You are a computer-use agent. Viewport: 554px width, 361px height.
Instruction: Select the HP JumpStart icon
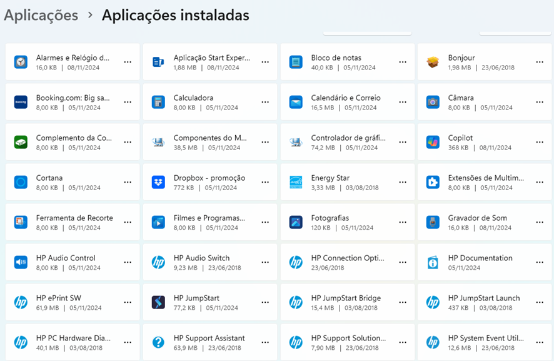coord(158,302)
